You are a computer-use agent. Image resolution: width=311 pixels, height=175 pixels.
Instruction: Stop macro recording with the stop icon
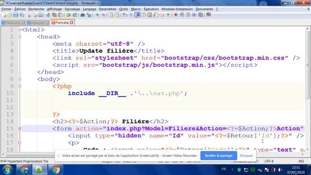point(182,15)
